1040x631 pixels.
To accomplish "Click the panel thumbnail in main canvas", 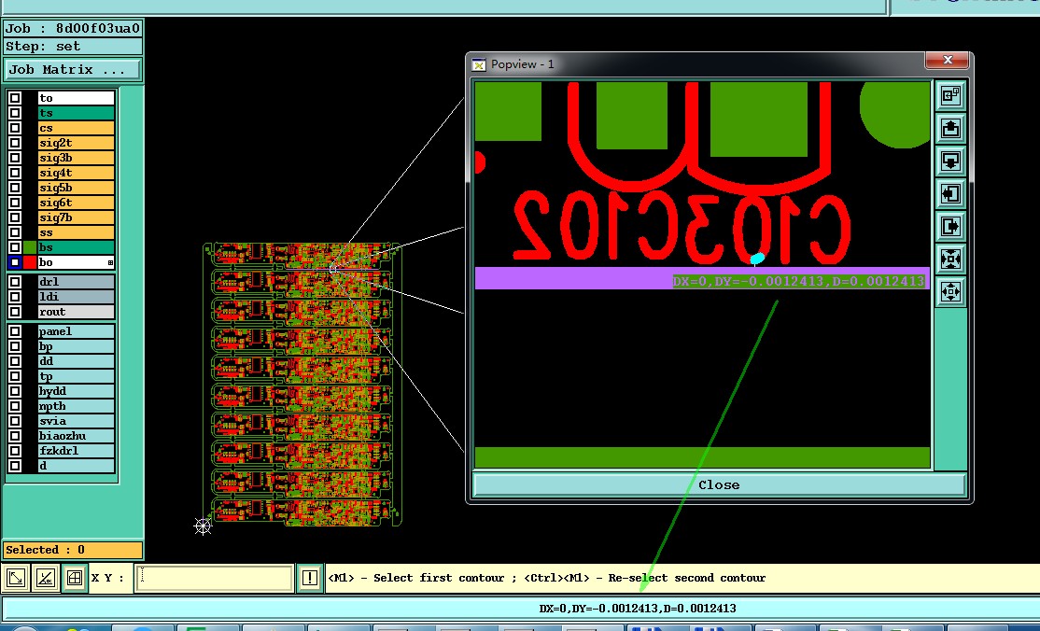I will click(302, 385).
